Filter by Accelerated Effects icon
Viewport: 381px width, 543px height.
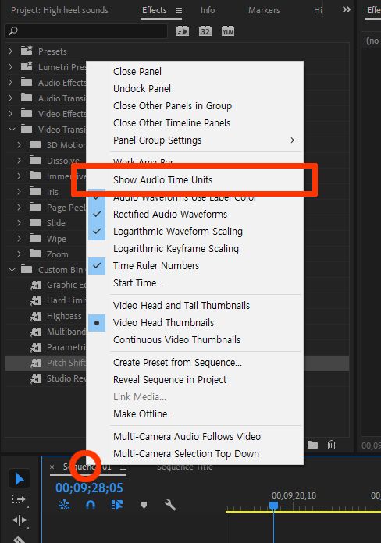183,31
